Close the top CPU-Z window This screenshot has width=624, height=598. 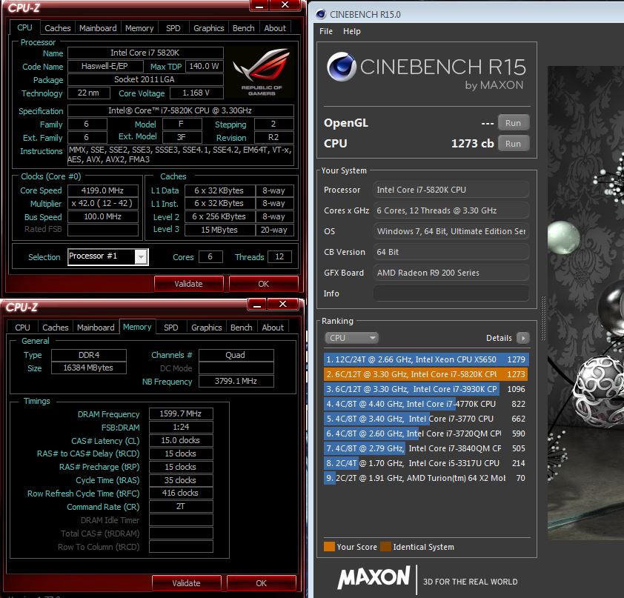285,4
